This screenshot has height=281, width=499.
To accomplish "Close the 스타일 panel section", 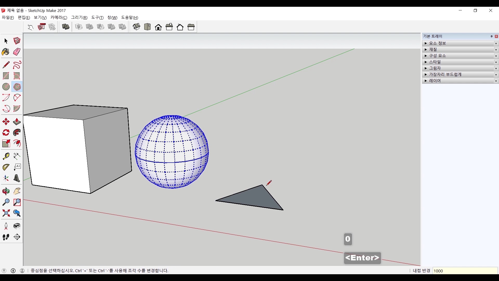I will point(496,62).
